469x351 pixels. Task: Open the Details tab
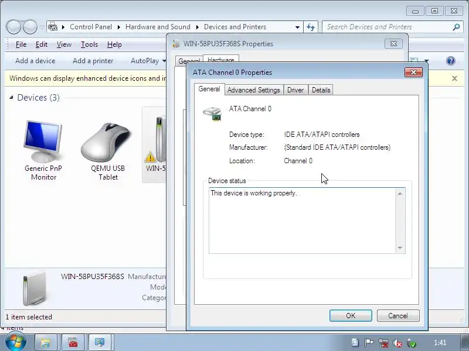(321, 90)
